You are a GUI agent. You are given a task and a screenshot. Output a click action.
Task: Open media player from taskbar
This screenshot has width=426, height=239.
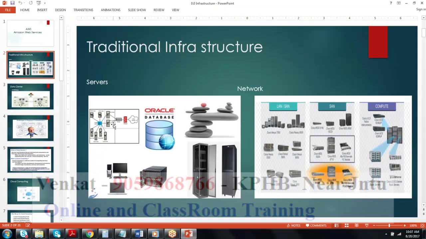(x=155, y=234)
